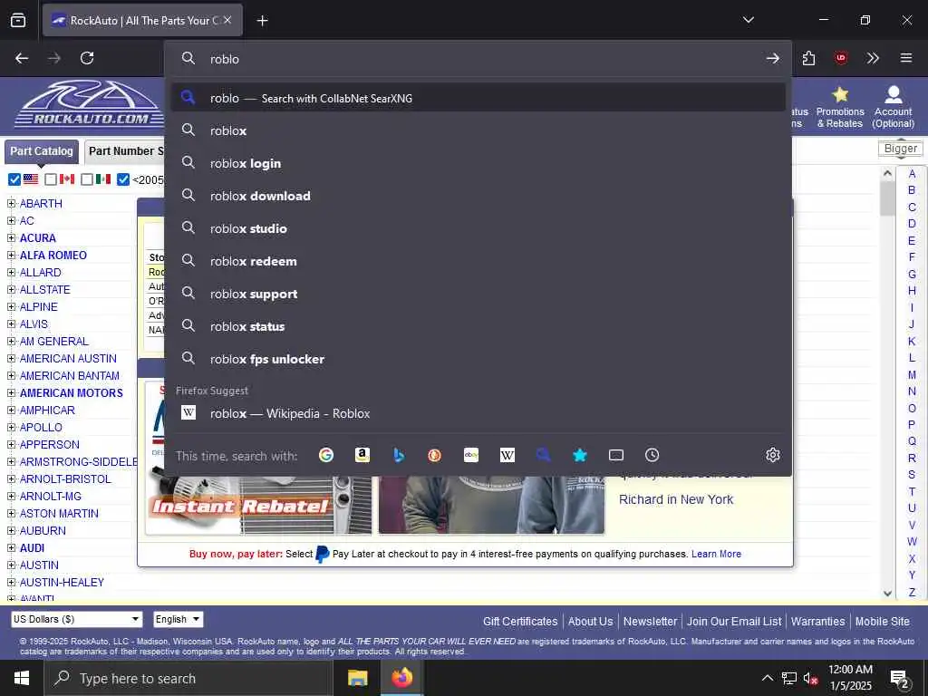Open the Warranties footer link

[x=817, y=622]
